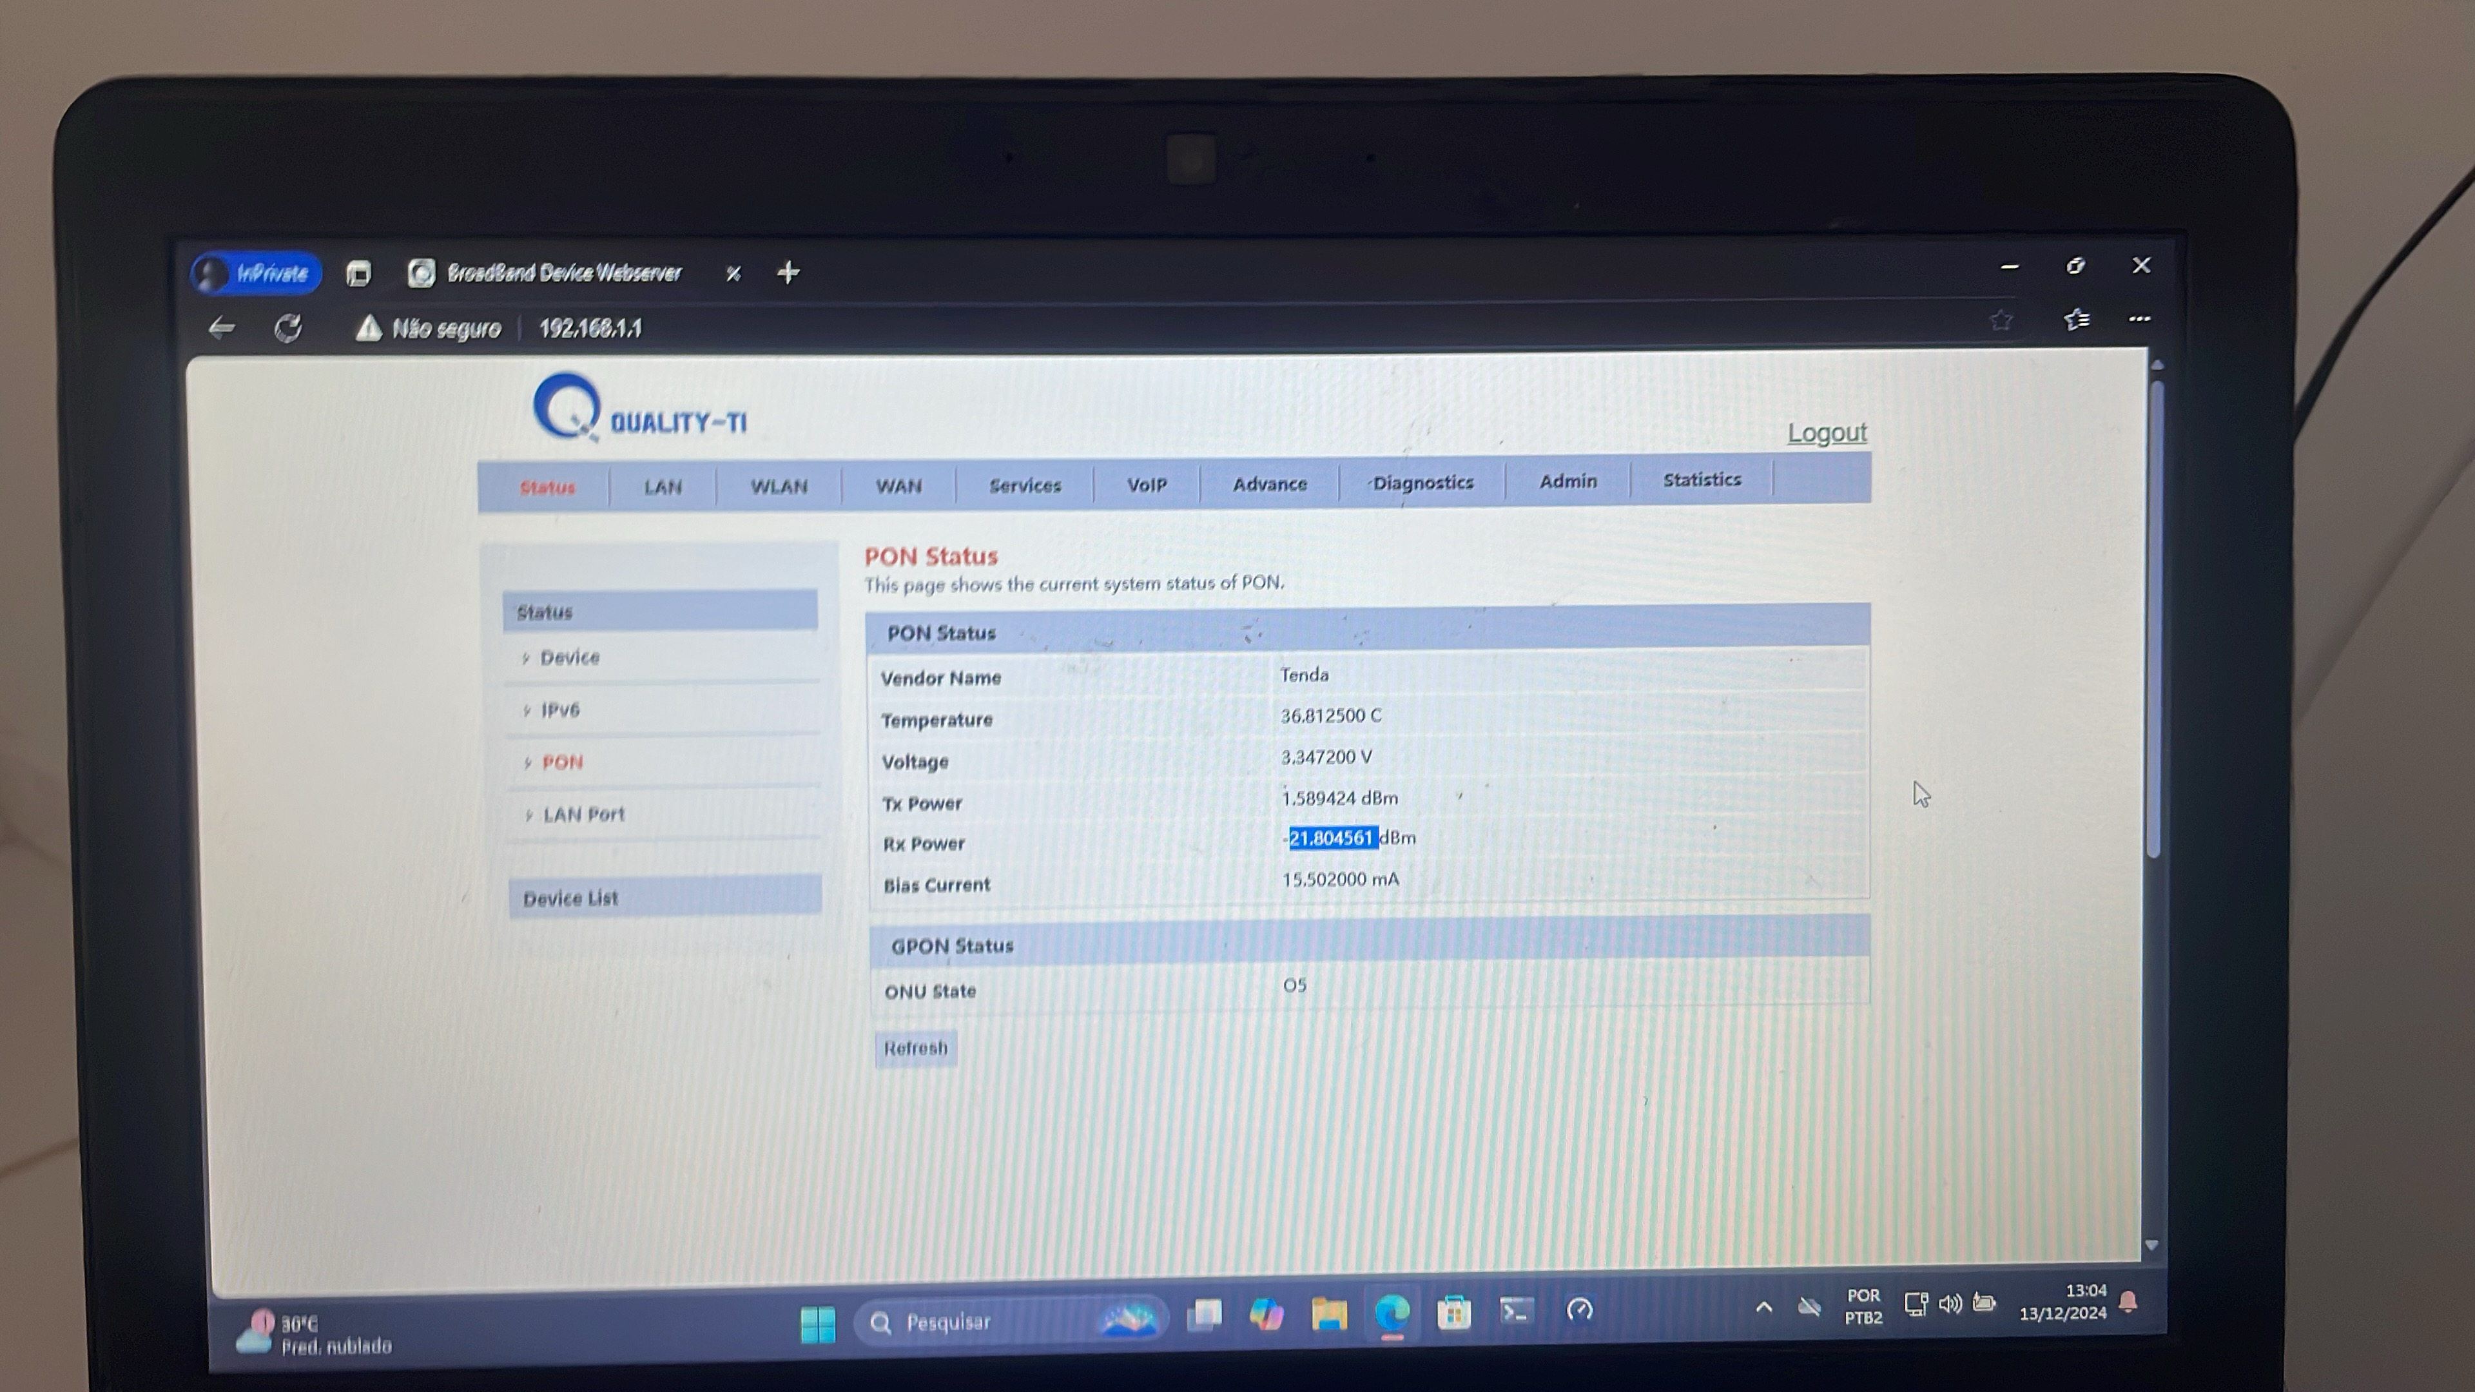This screenshot has height=1392, width=2475.
Task: Click the Windows Start button
Action: (818, 1324)
